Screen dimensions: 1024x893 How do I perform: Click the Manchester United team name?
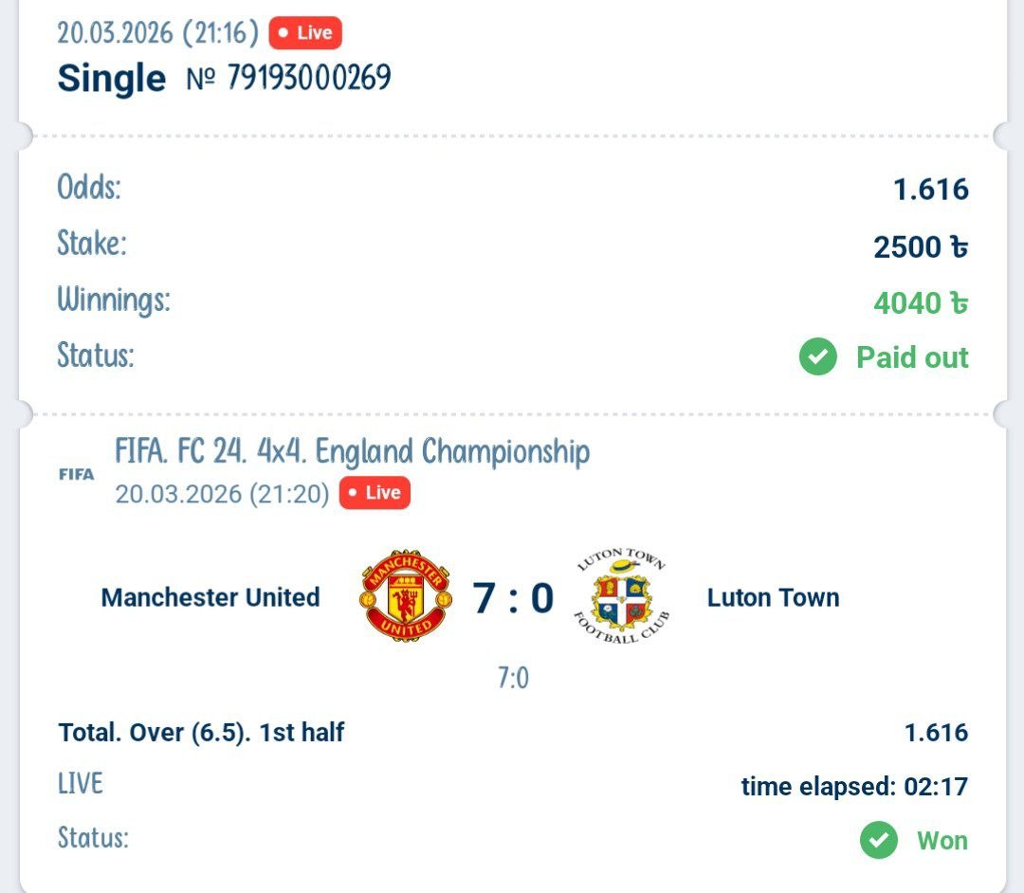tap(210, 597)
